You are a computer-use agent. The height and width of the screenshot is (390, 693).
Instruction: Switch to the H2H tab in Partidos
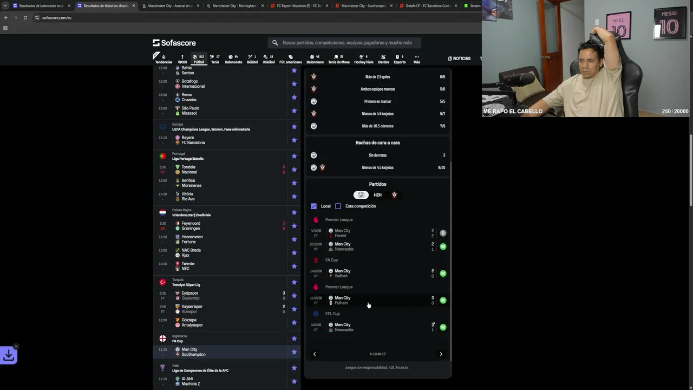(x=377, y=195)
